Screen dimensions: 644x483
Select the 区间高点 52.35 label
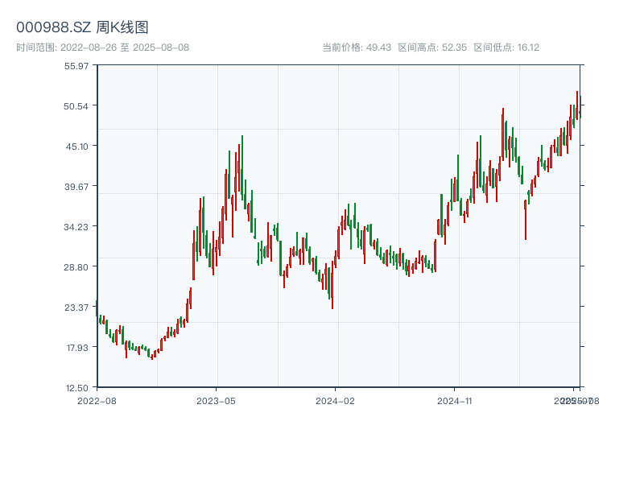pyautogui.click(x=432, y=47)
